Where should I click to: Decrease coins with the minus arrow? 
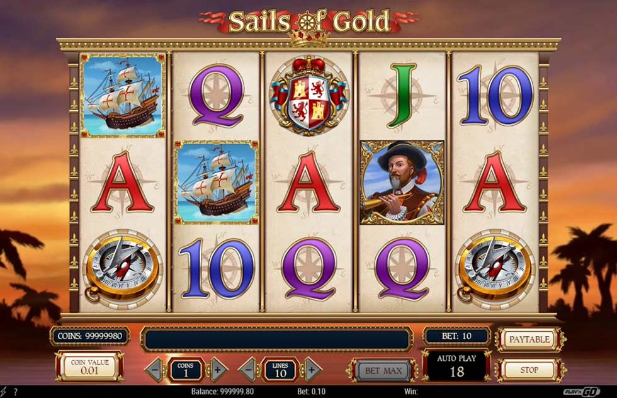click(x=154, y=370)
